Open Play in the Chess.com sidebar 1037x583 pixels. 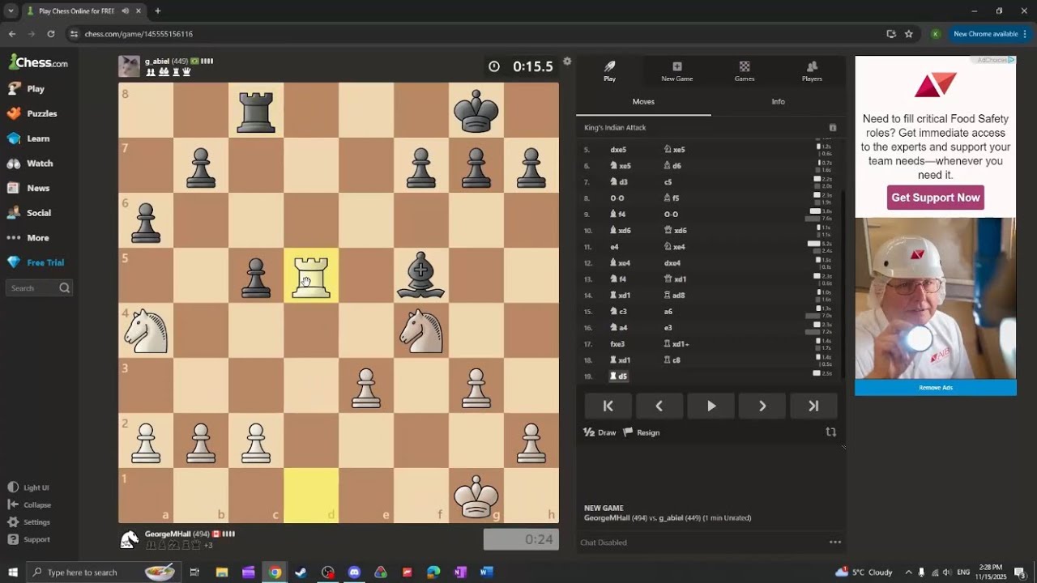point(26,88)
